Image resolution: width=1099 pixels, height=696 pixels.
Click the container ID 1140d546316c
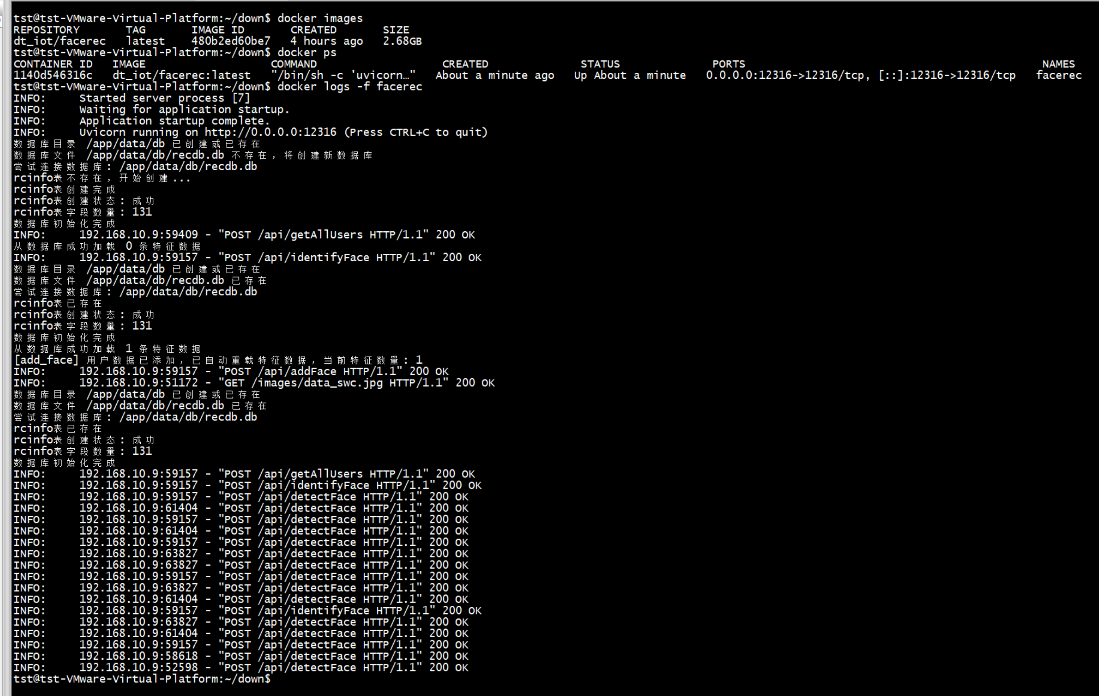(53, 75)
